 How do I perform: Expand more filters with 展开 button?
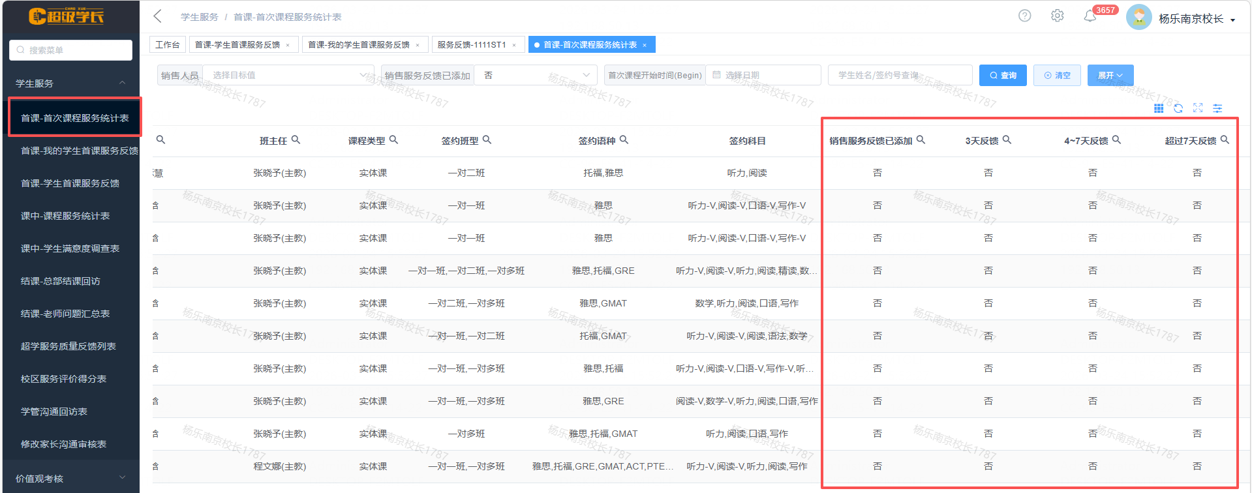(x=1110, y=76)
